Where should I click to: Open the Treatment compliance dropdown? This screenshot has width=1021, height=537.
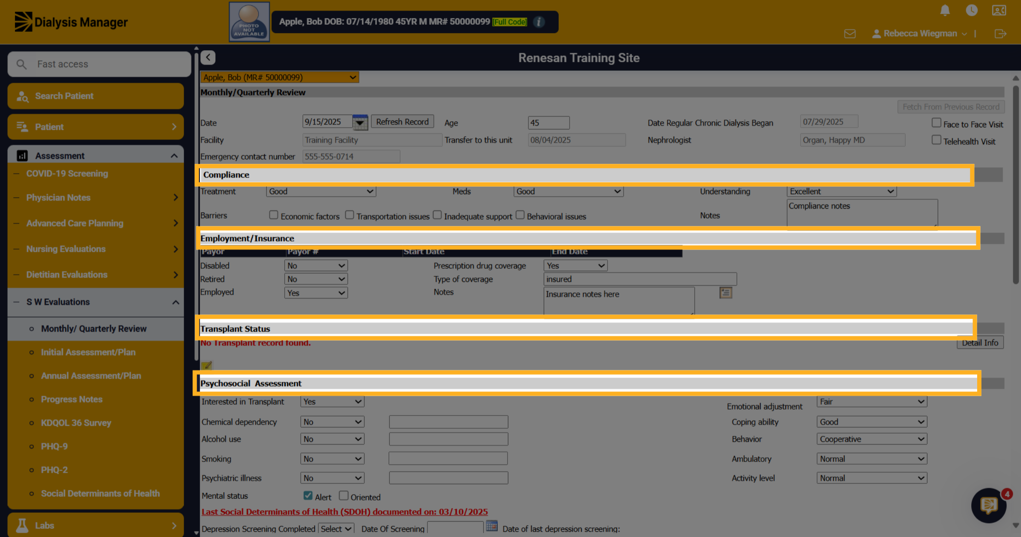point(321,191)
